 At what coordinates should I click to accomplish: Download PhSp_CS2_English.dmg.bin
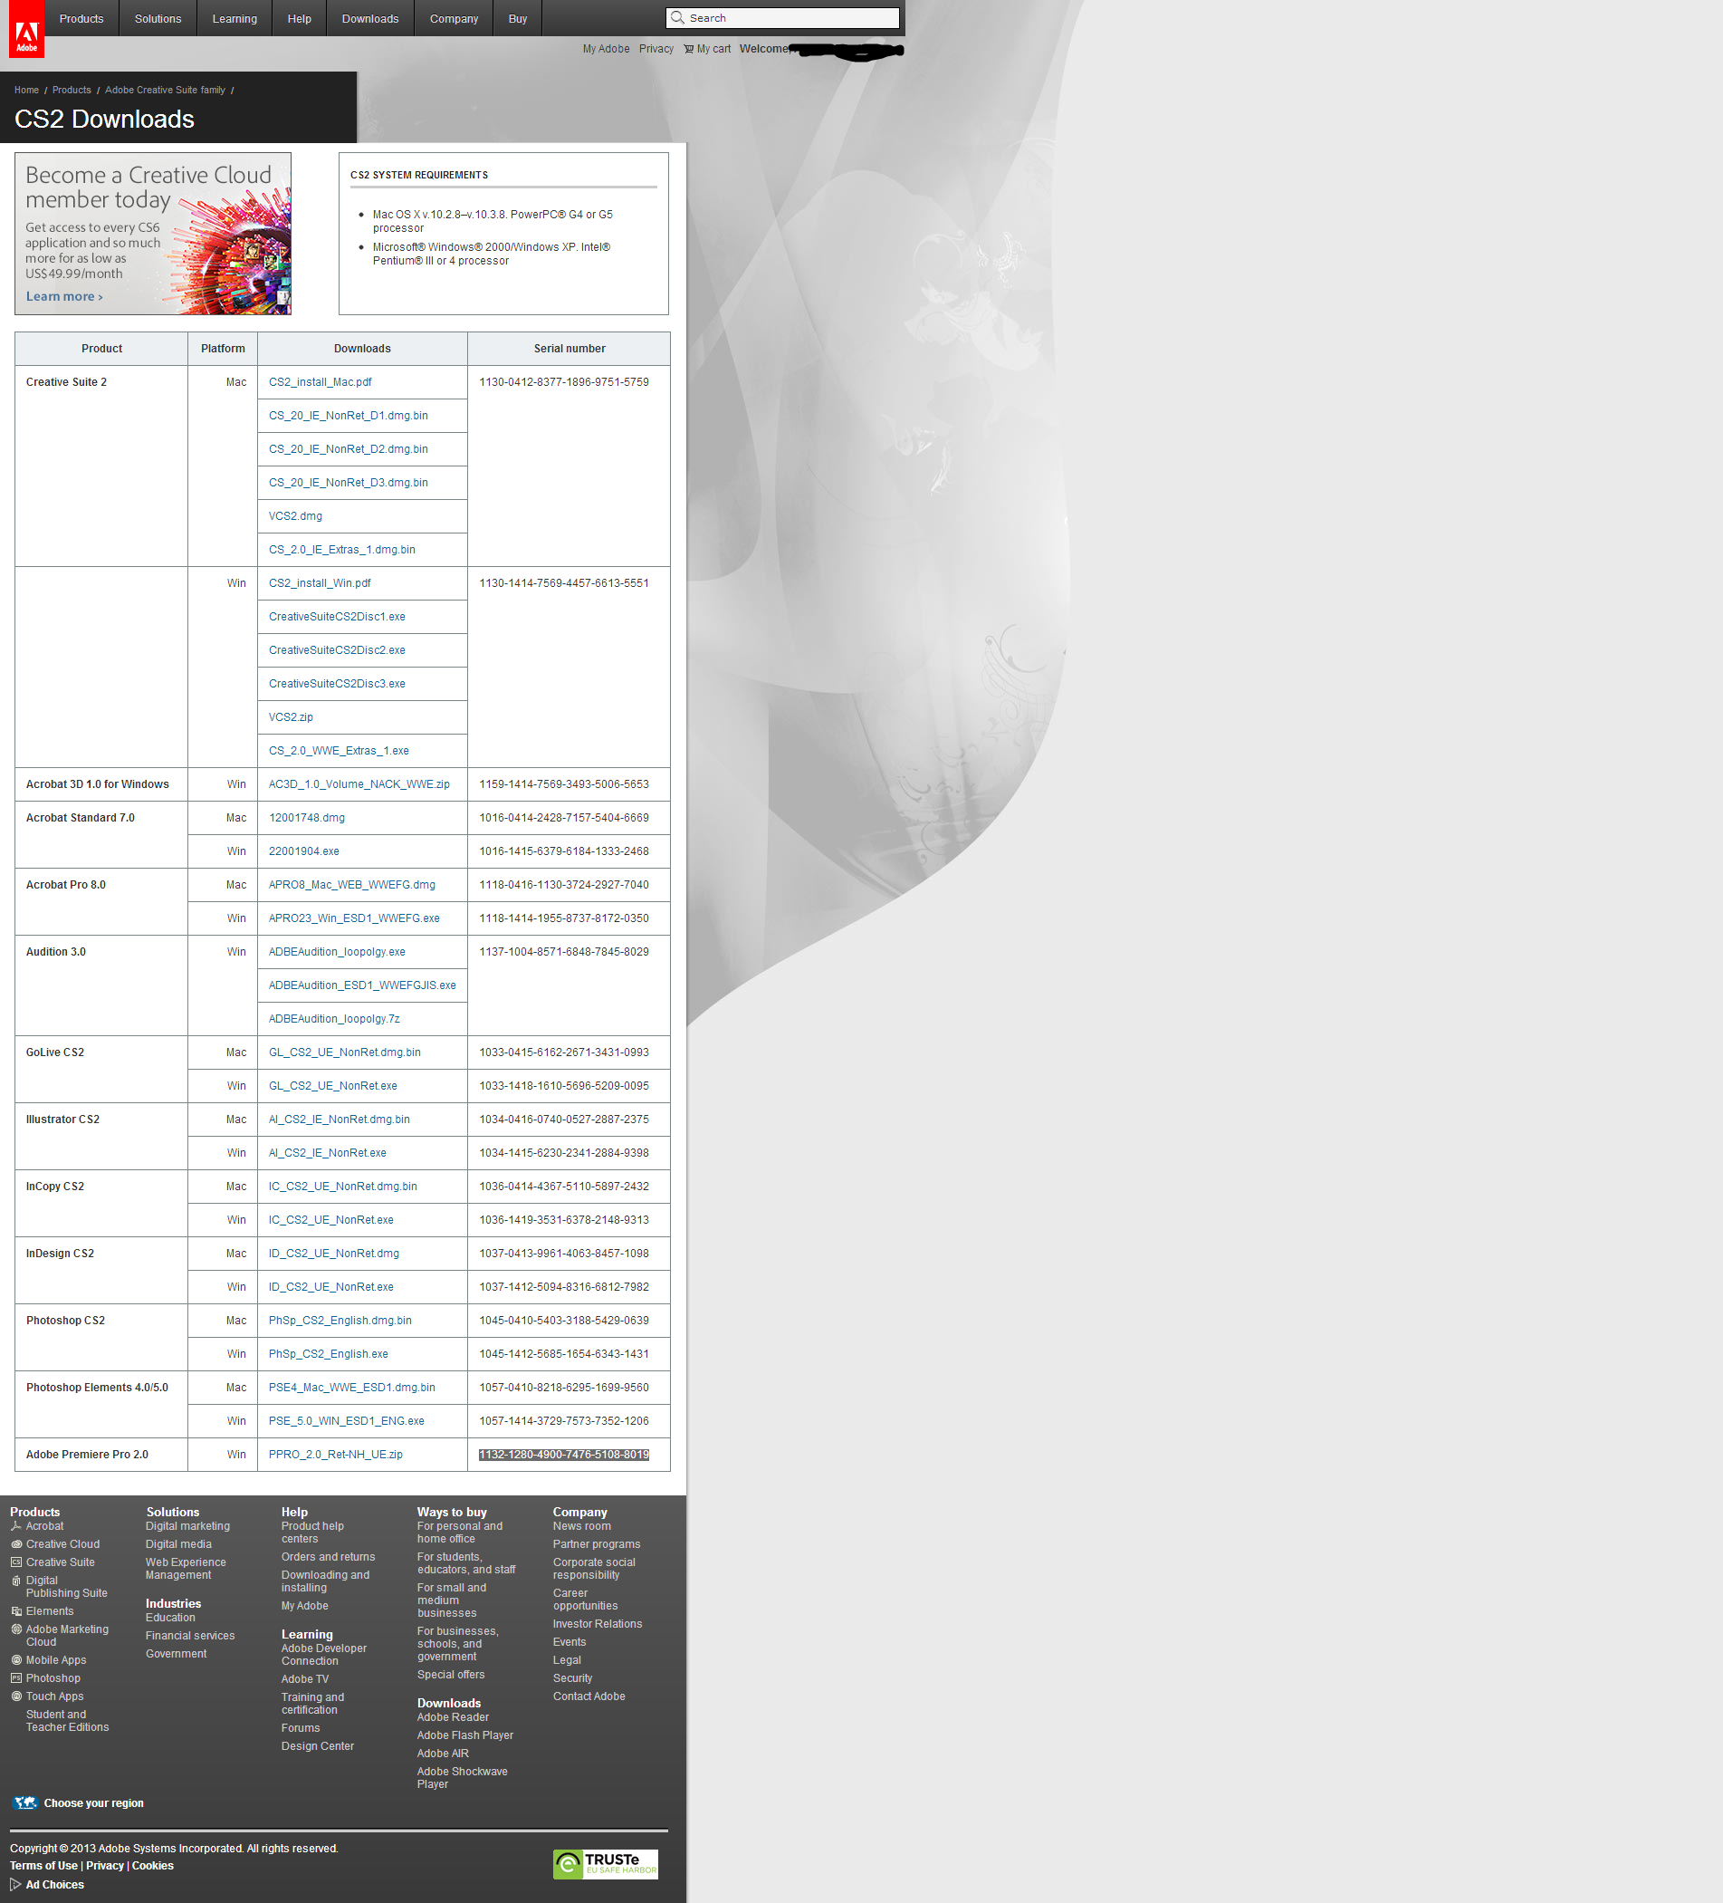pos(340,1321)
